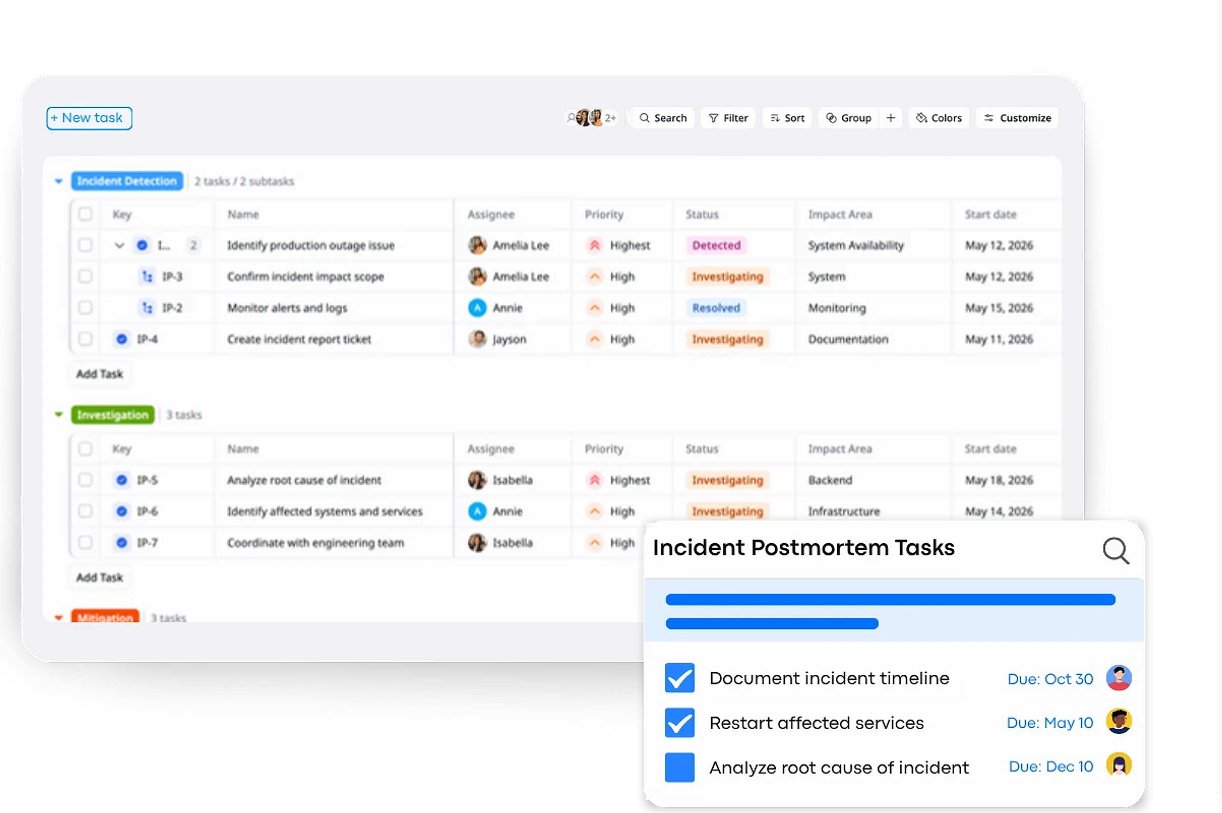Tick the IP-2 row checkbox

[x=85, y=307]
